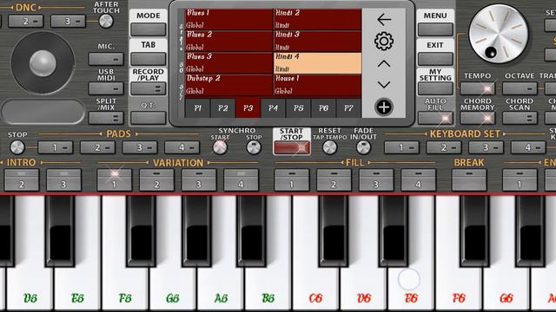
Task: Select the Blues 1 style
Action: (228, 19)
